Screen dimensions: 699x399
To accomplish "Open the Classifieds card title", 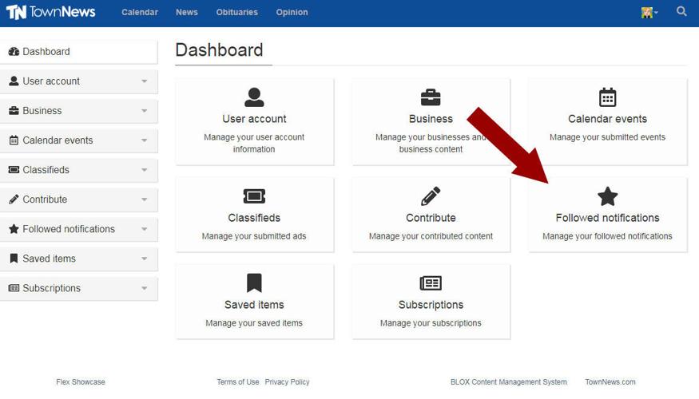I will coord(254,218).
